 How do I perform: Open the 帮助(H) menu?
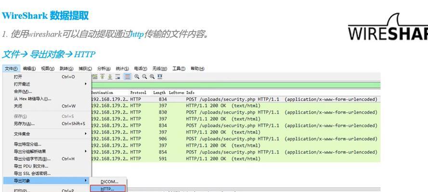197,69
